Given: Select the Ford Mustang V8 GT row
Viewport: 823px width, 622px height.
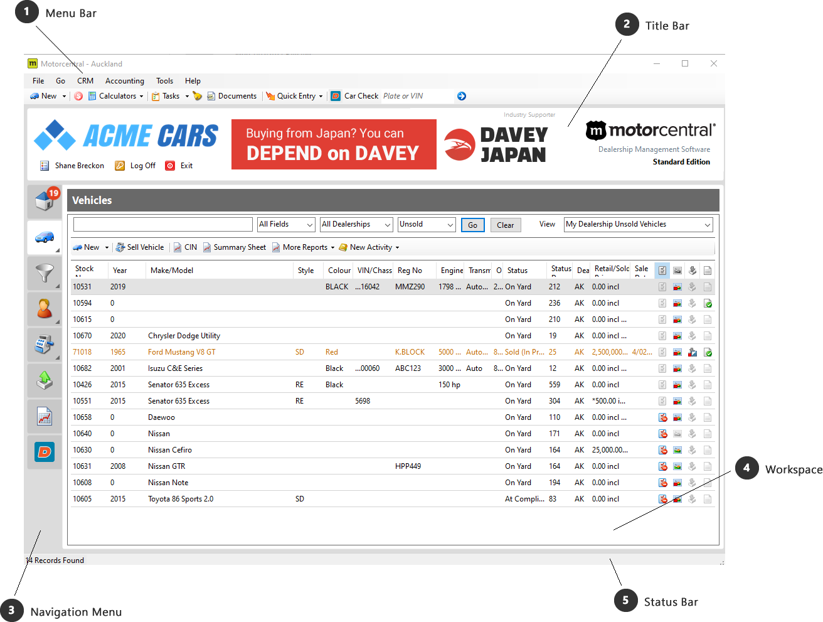Looking at the screenshot, I should pyautogui.click(x=393, y=352).
